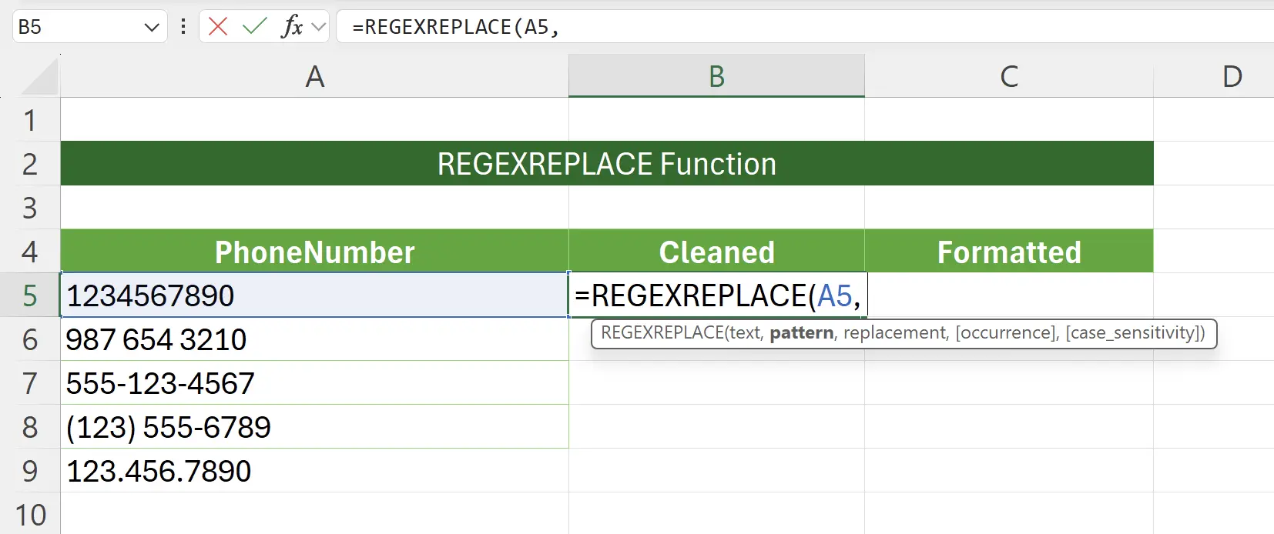
Task: Select row 10 header
Action: click(30, 513)
